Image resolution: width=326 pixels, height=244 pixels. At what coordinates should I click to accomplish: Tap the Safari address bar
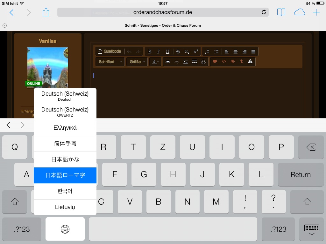pos(163,12)
